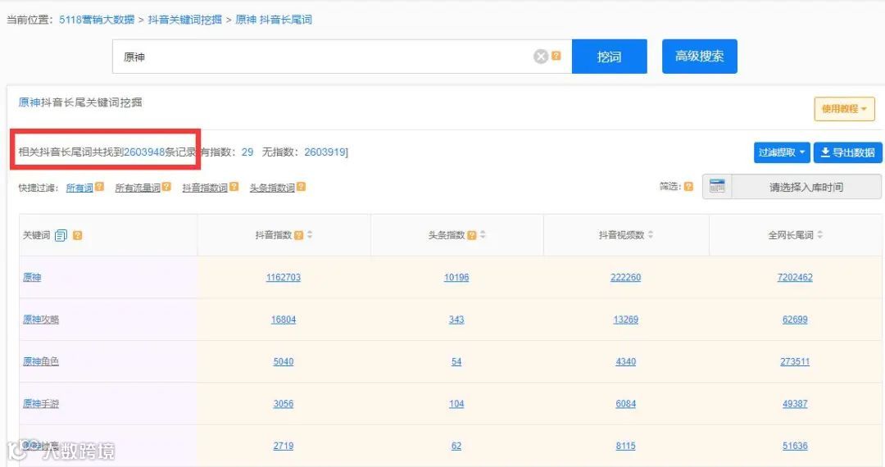The height and width of the screenshot is (467, 885).
Task: Click the 有指数 count 29
Action: pyautogui.click(x=247, y=152)
